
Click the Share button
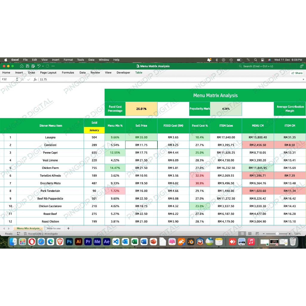[x=297, y=72]
